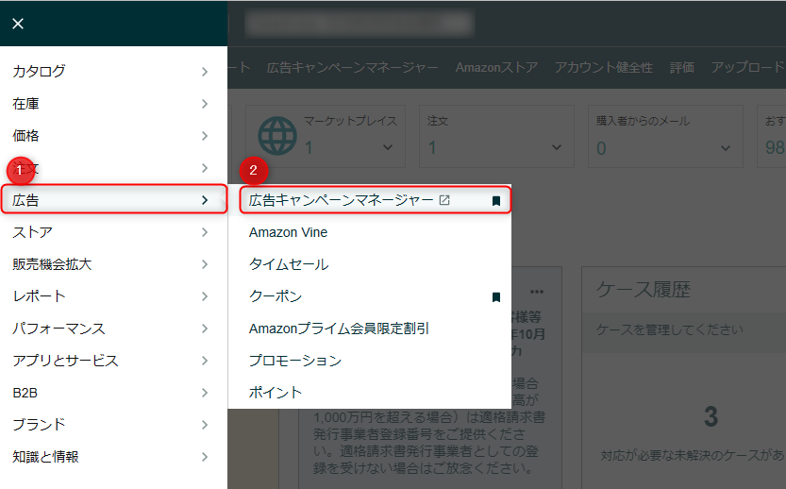Expand chevron next to ブランド

tap(205, 425)
